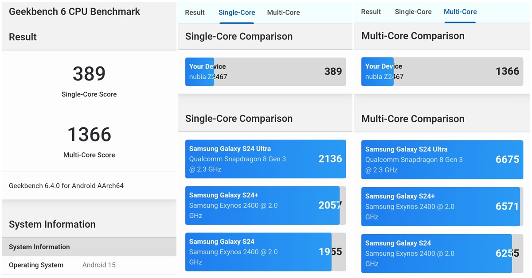Screen dimensions: 532x278
Task: Open Result tab left of active Single-Core tab
Action: click(x=195, y=12)
